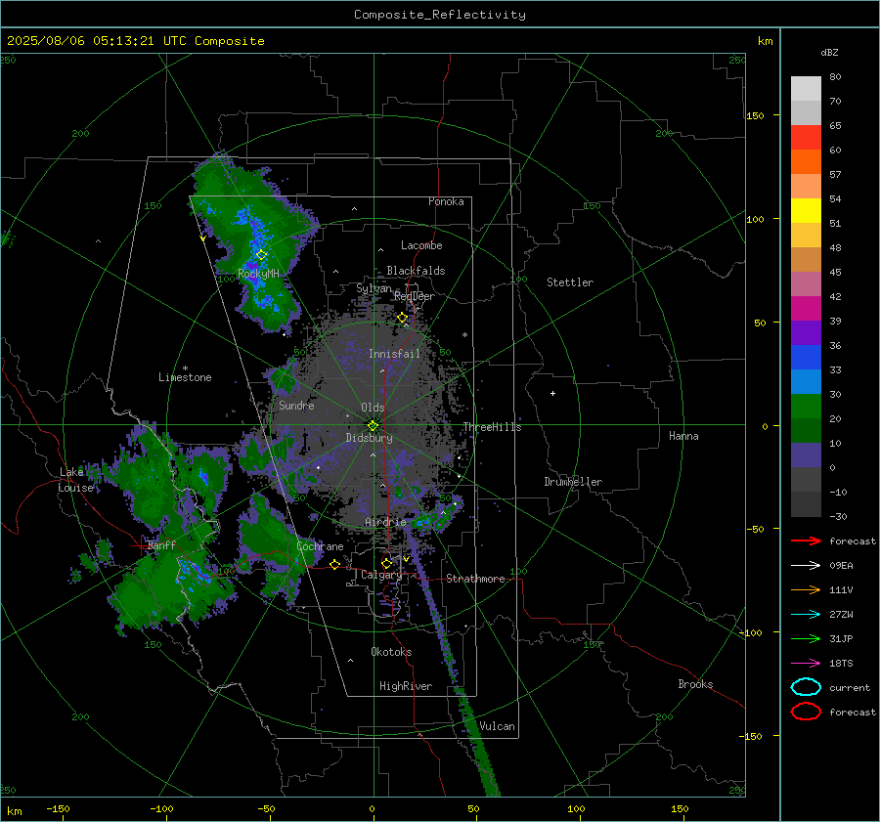
Task: Click the orange 111V arrow legend icon
Action: pos(806,589)
